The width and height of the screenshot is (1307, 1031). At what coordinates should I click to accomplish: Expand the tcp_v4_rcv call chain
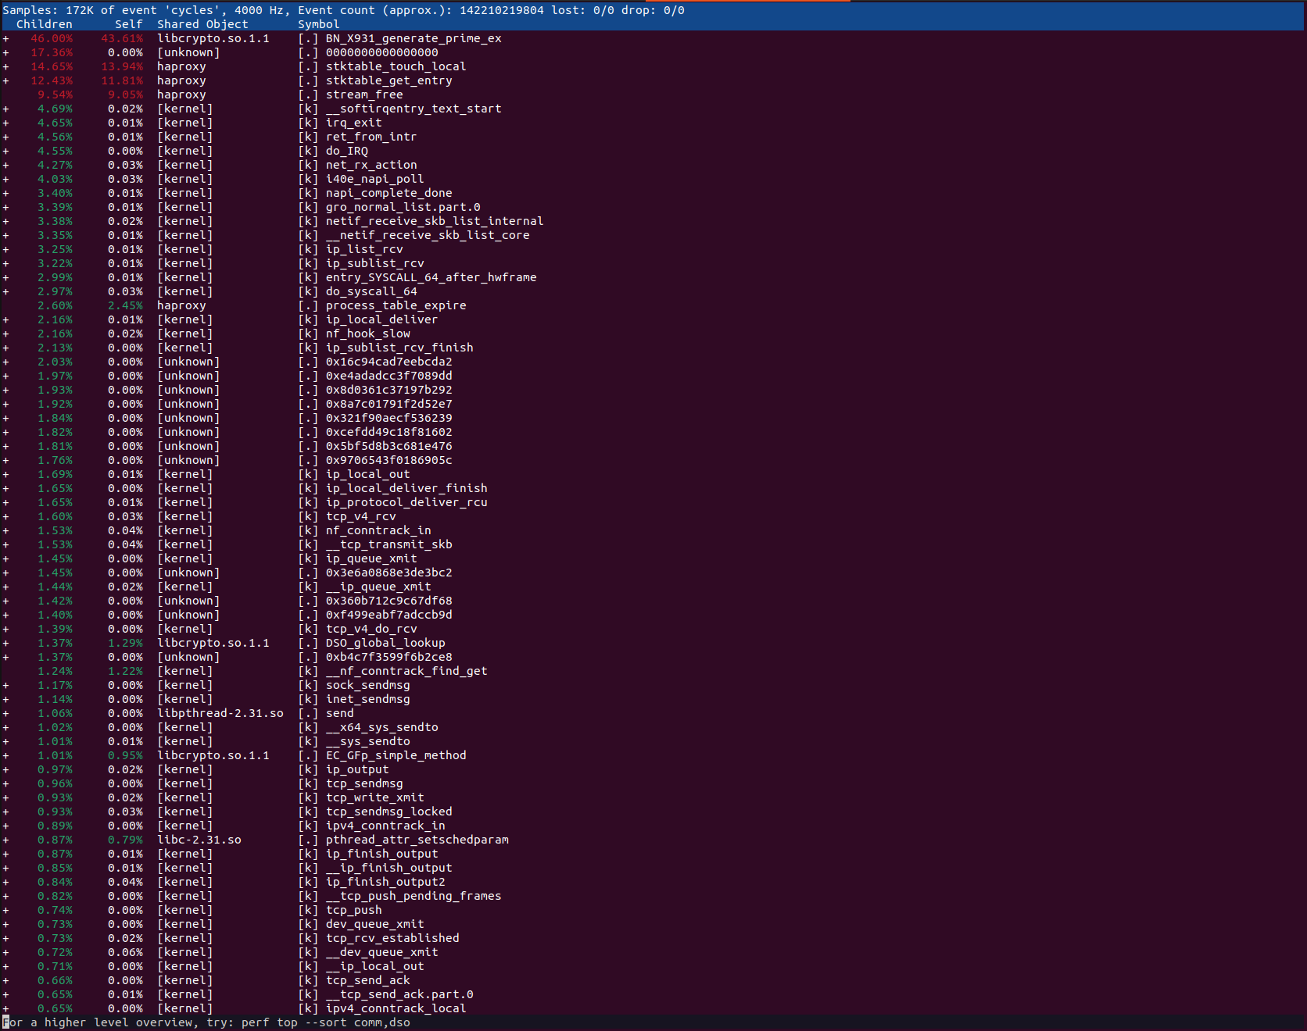click(x=5, y=516)
